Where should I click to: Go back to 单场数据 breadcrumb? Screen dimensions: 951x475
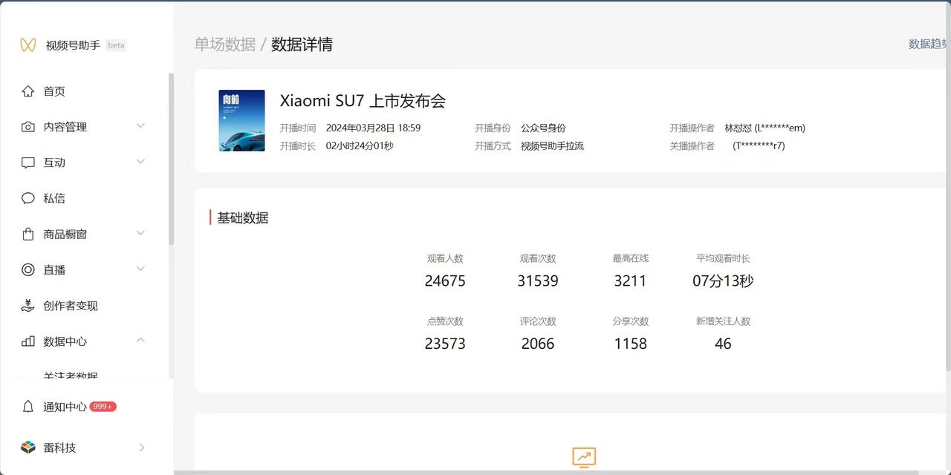click(225, 45)
